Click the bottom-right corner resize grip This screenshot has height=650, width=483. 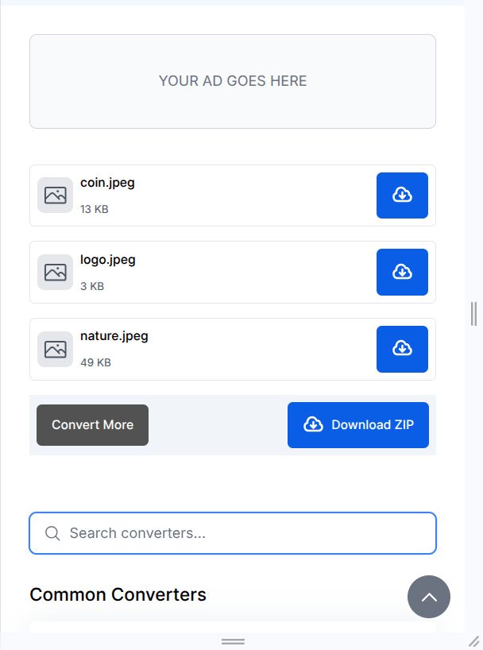[x=474, y=641]
